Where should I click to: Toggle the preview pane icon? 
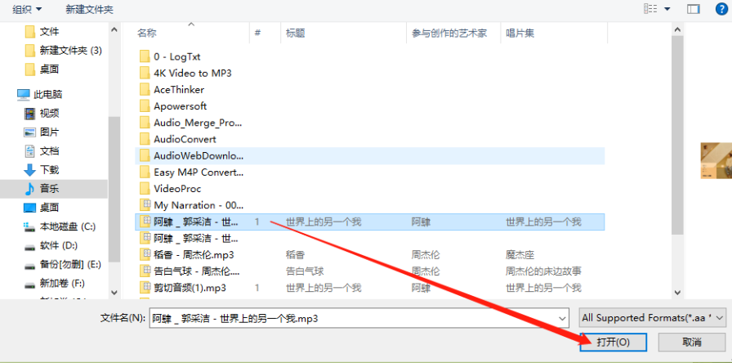pyautogui.click(x=694, y=9)
